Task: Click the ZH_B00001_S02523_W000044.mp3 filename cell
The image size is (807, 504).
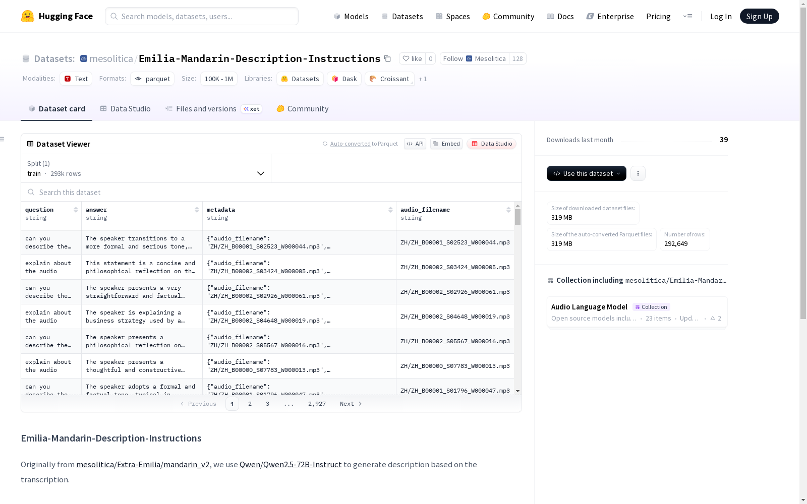Action: point(455,242)
